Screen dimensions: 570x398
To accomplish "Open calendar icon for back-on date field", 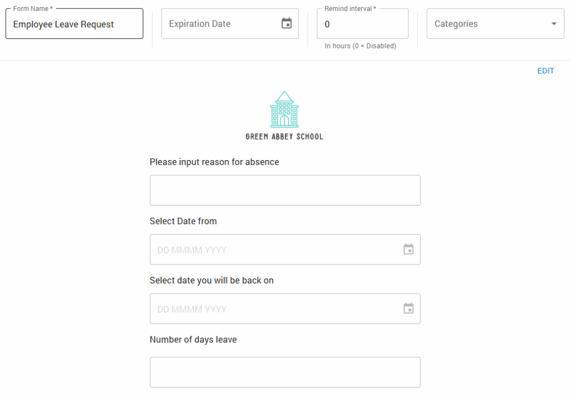I will 409,309.
